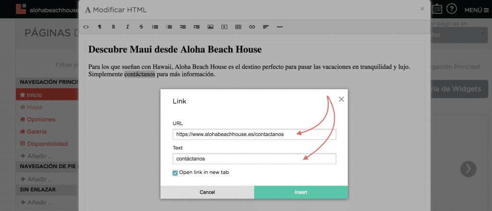Click the red logo in top bar
The width and height of the screenshot is (492, 211).
pos(21,9)
